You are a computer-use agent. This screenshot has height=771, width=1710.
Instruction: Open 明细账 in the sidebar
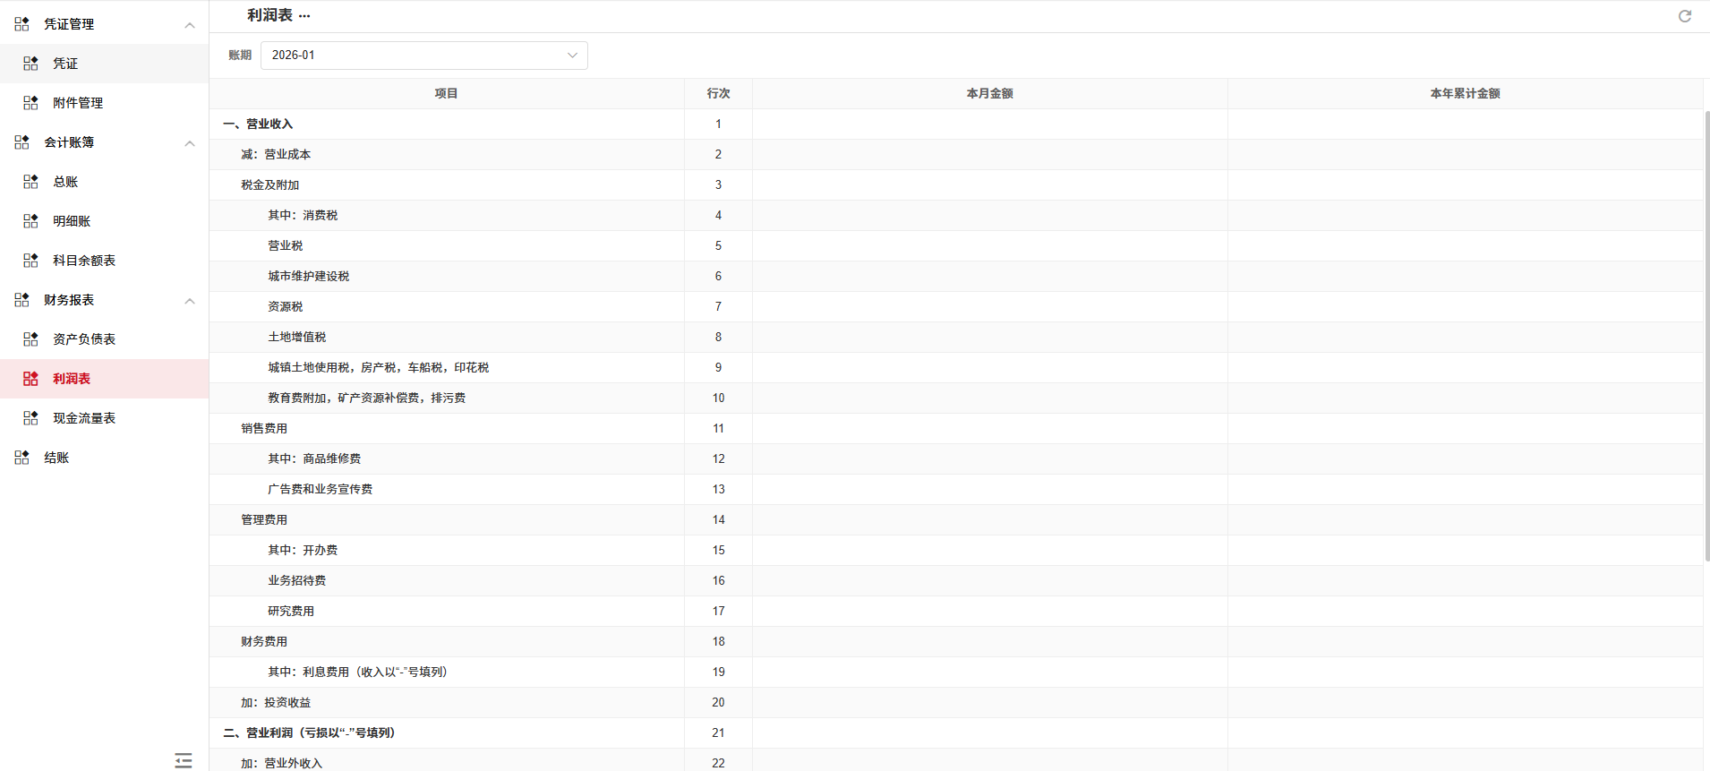[72, 221]
